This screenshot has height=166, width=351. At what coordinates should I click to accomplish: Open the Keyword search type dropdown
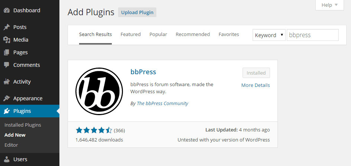(269, 35)
